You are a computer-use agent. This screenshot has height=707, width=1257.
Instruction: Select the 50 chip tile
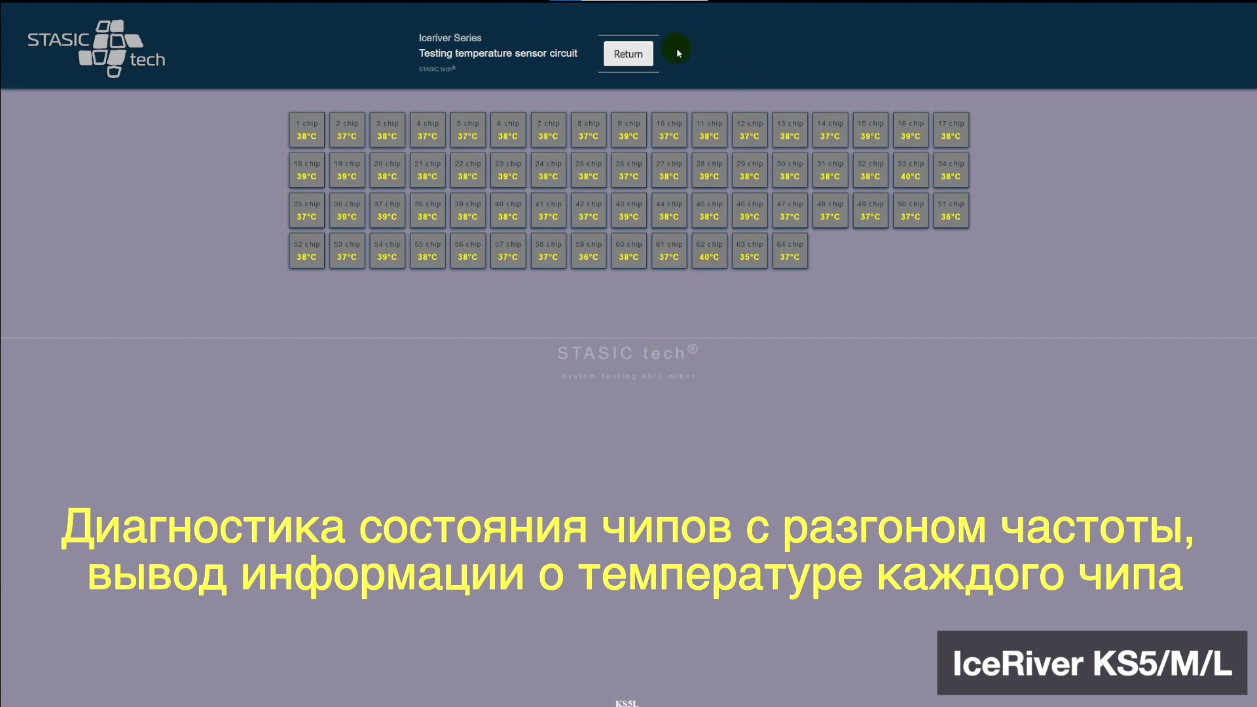pyautogui.click(x=911, y=210)
